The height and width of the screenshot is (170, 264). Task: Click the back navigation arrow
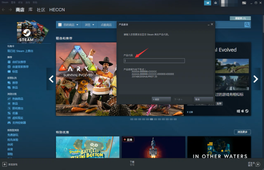tap(3, 10)
